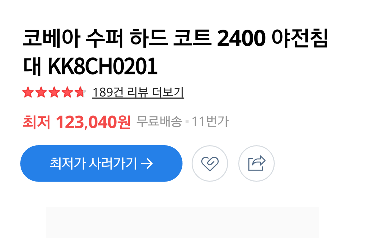The image size is (365, 238).
Task: Open 189건 리뷰 더보기 link
Action: 138,92
